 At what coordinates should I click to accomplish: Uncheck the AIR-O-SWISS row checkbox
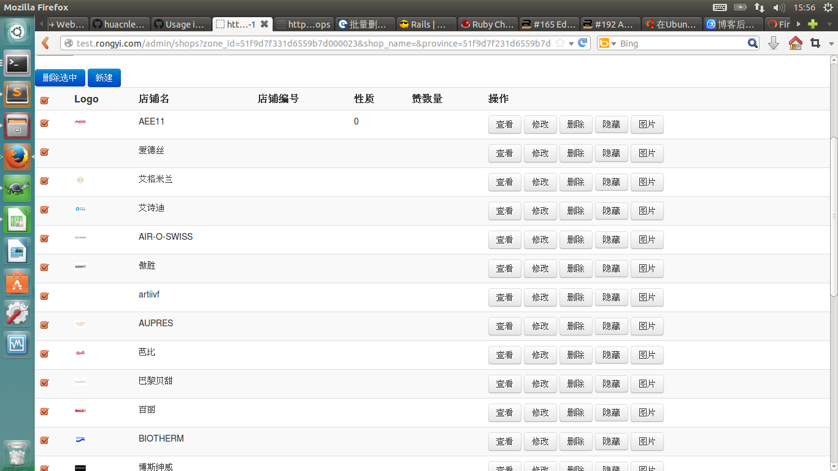pyautogui.click(x=44, y=239)
